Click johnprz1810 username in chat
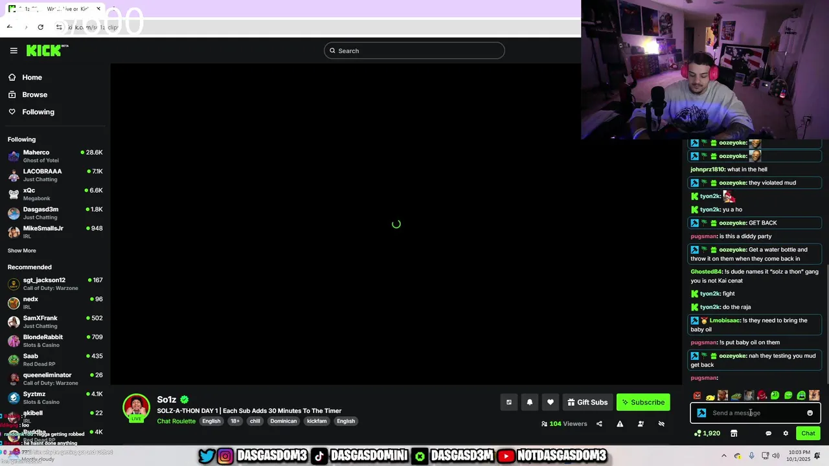Image resolution: width=829 pixels, height=466 pixels. coord(707,170)
